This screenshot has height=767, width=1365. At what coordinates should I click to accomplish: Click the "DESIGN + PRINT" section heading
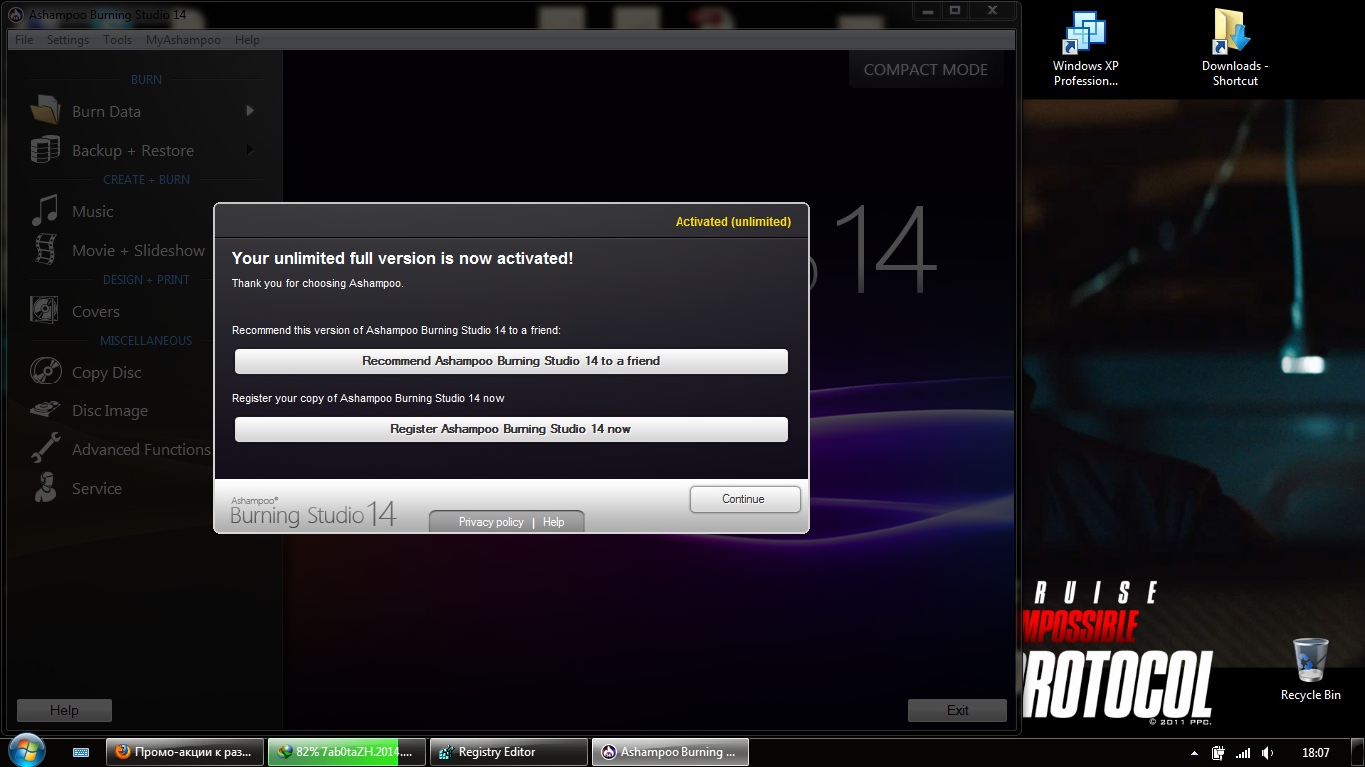click(x=146, y=280)
